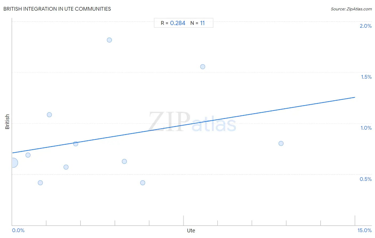Click the 2.0% y-axis tick label

(x=366, y=26)
